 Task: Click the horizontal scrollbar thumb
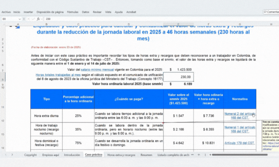point(239,155)
